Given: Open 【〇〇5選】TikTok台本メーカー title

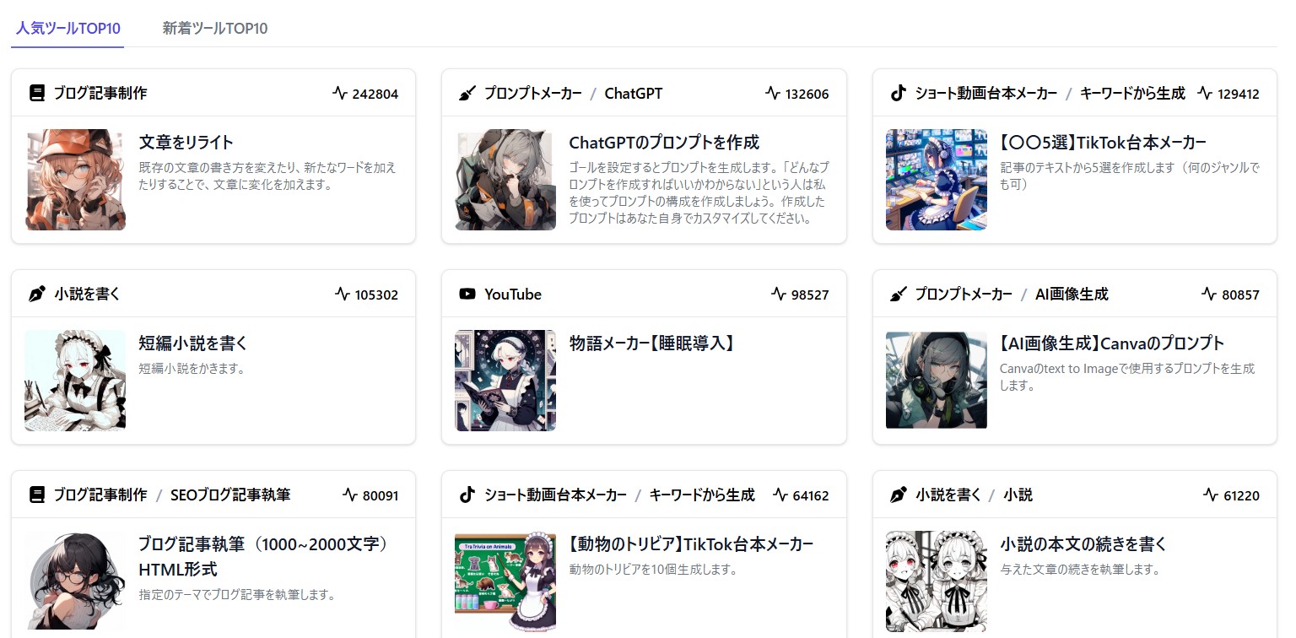Looking at the screenshot, I should click(x=1103, y=142).
